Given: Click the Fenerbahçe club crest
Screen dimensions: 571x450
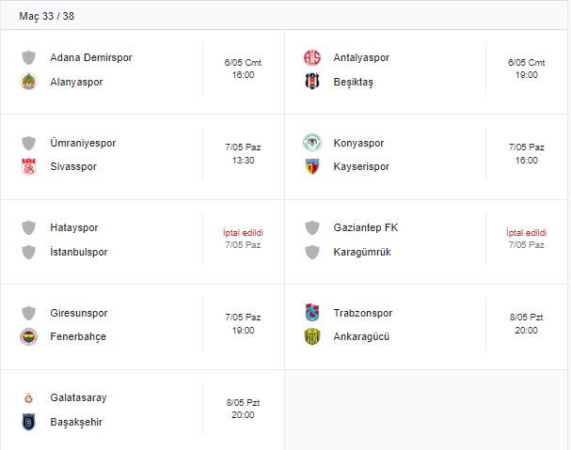Looking at the screenshot, I should 27,336.
